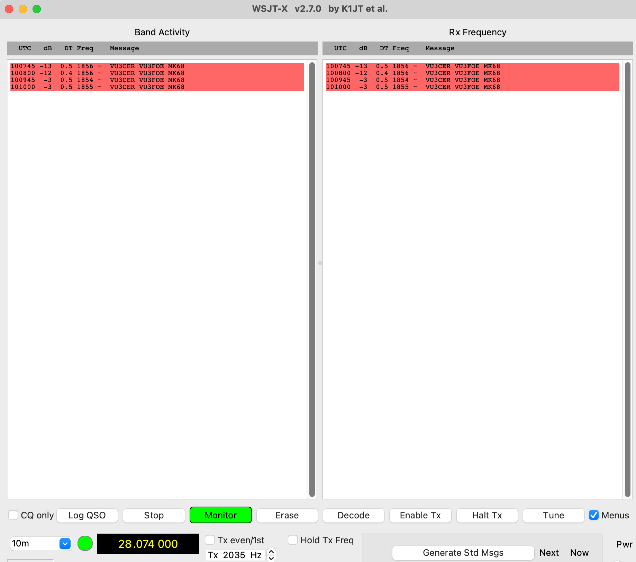Image resolution: width=636 pixels, height=562 pixels.
Task: Click Generate Std Msgs button
Action: coord(463,553)
